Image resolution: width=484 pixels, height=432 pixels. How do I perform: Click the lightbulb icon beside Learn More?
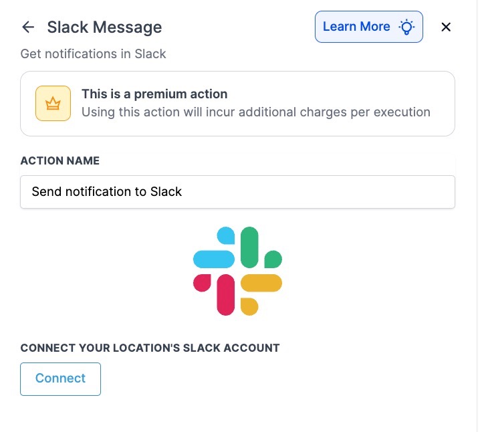click(406, 27)
